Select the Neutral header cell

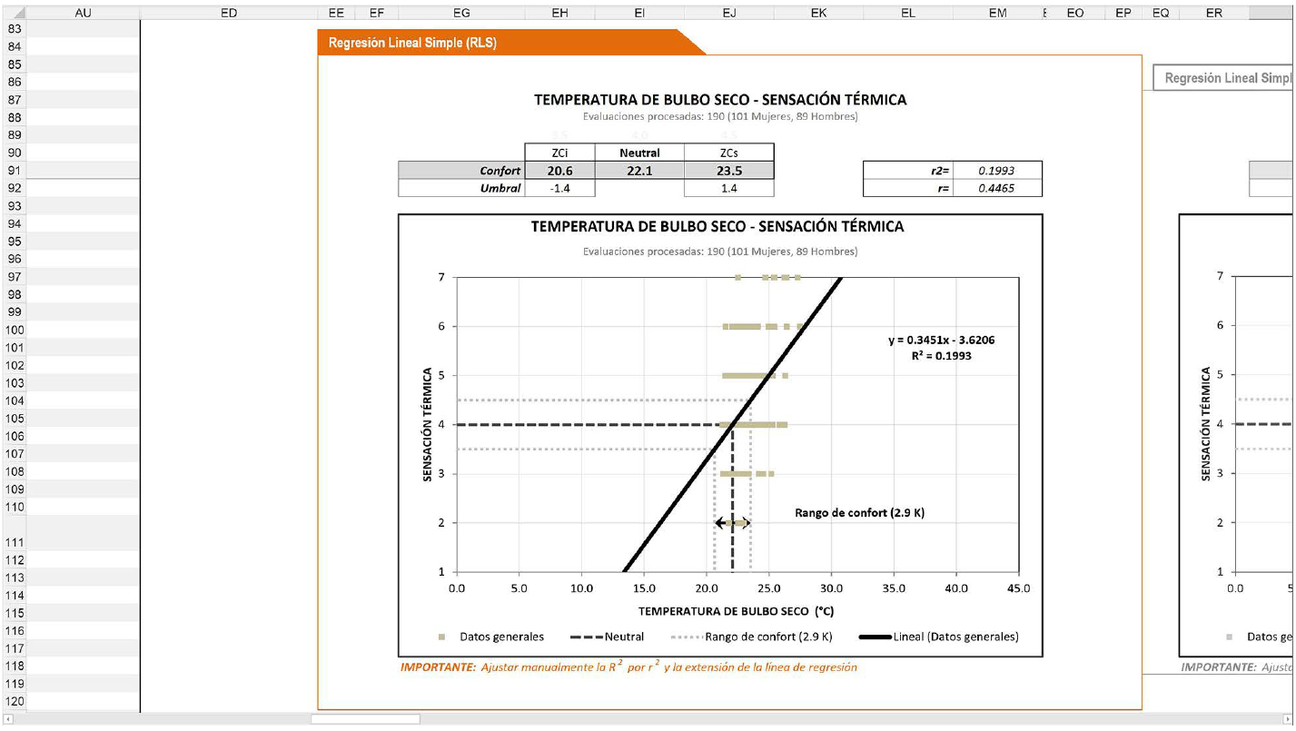[x=639, y=153]
